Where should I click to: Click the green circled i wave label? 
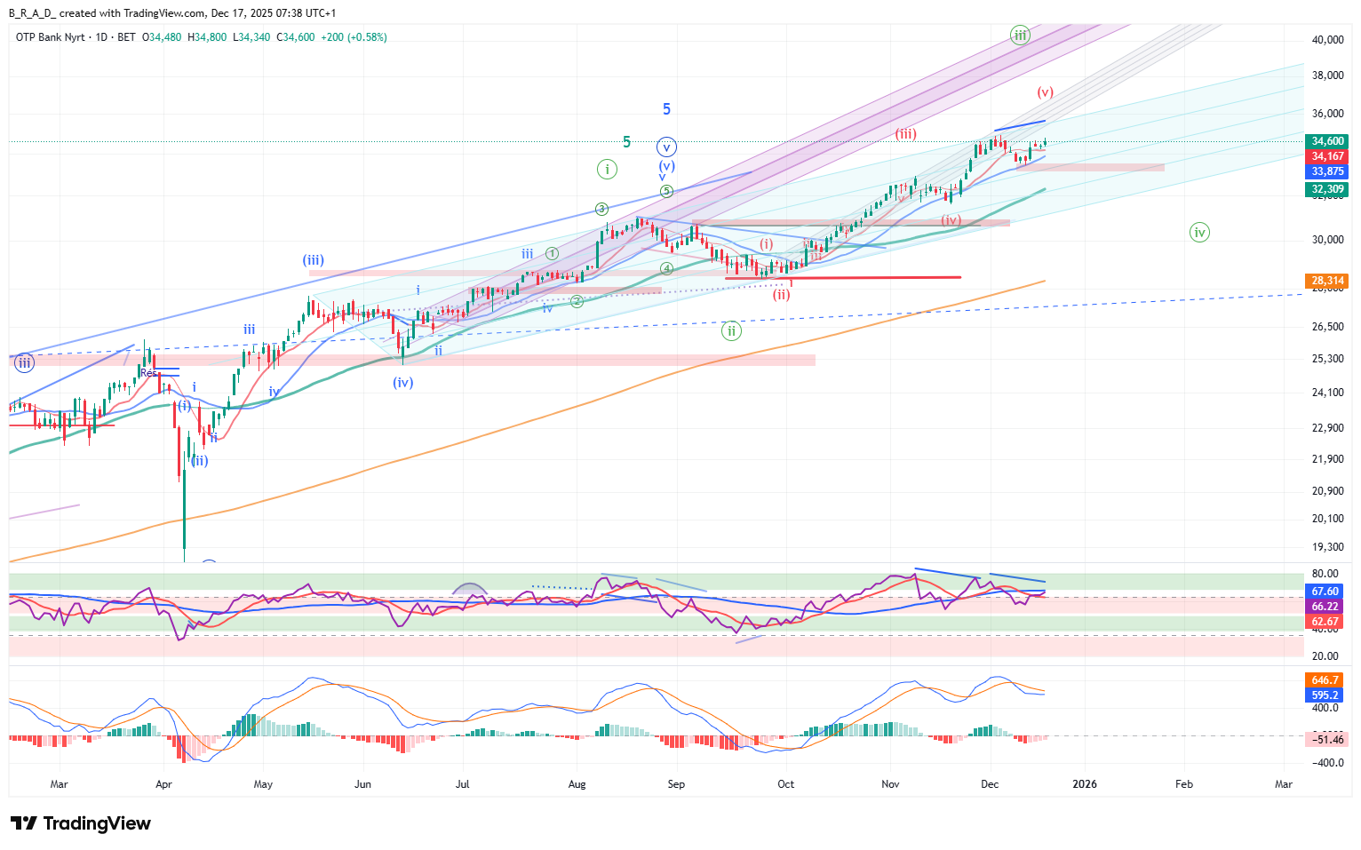click(x=607, y=169)
